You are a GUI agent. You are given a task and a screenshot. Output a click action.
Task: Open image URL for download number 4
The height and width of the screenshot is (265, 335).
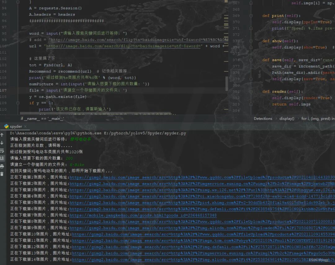pyautogui.click(x=202, y=196)
